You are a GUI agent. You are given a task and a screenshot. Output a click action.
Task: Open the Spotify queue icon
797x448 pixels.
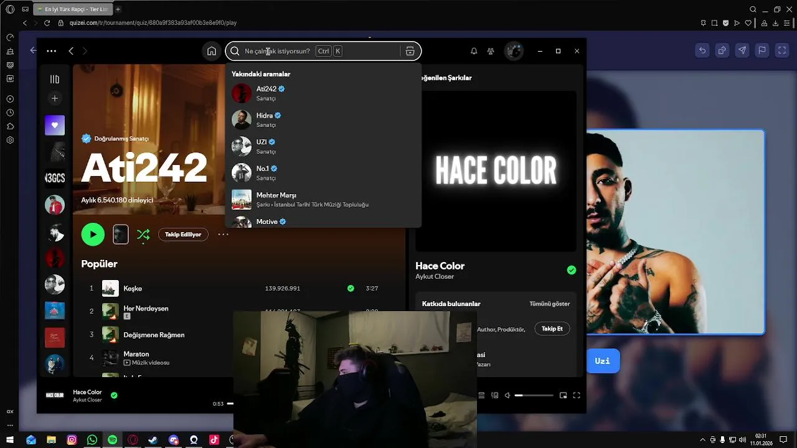(481, 395)
